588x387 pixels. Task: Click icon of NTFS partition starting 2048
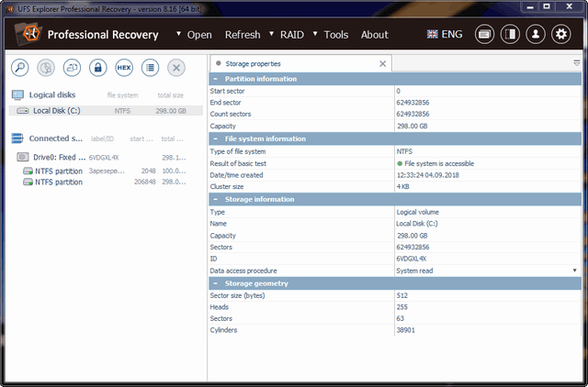pyautogui.click(x=28, y=171)
